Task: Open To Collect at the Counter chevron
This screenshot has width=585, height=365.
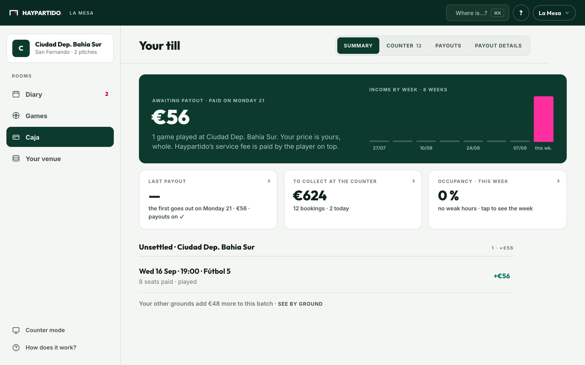Action: coord(414,181)
